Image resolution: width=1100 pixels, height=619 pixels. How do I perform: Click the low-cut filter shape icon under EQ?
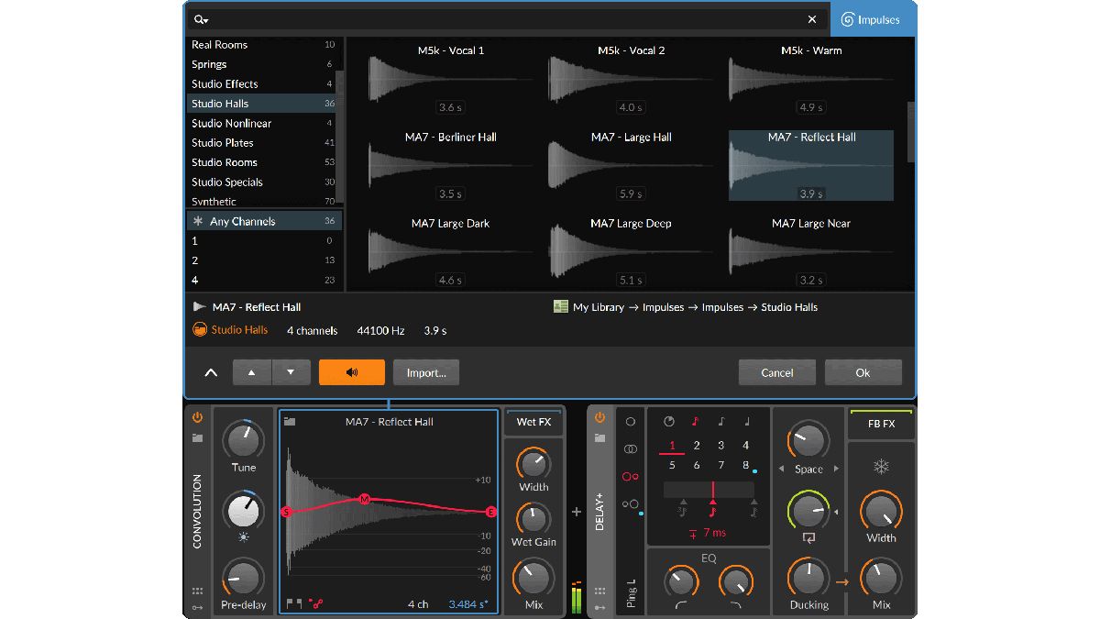click(681, 605)
